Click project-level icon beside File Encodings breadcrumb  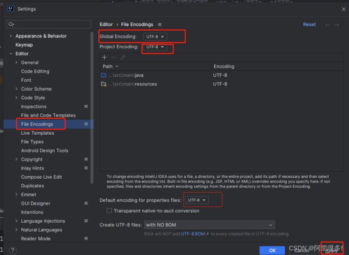pos(159,25)
